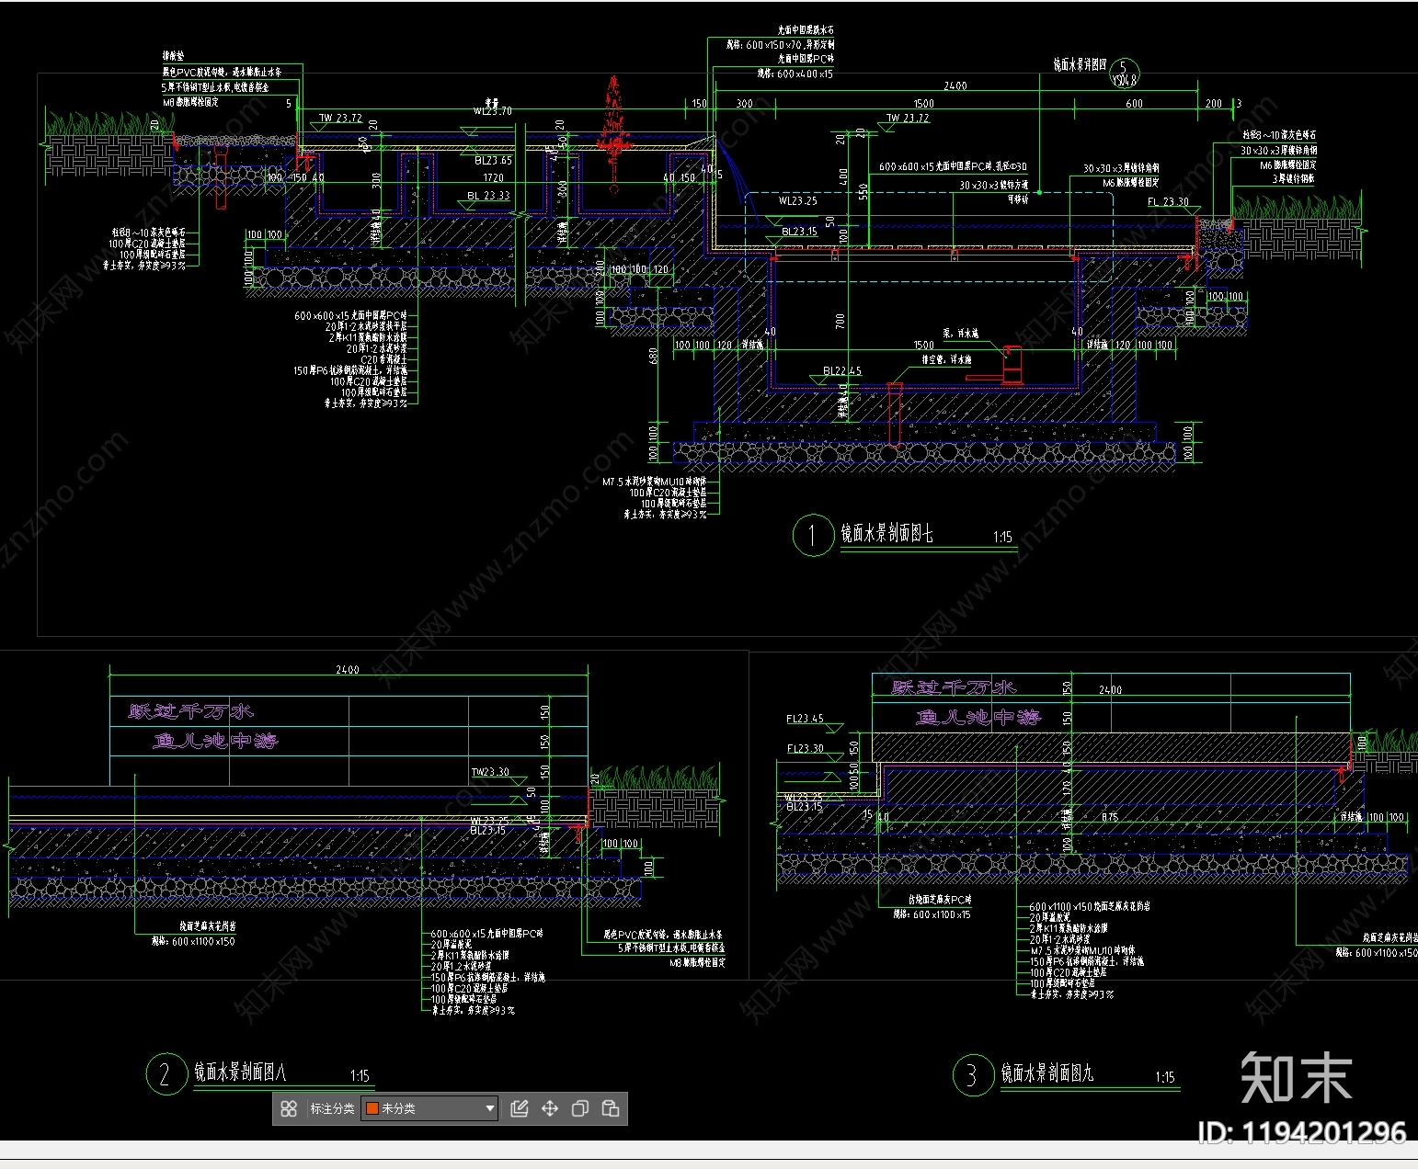Click the circled number 2 section marker
Screen dimensions: 1418x1169
pyautogui.click(x=166, y=1073)
